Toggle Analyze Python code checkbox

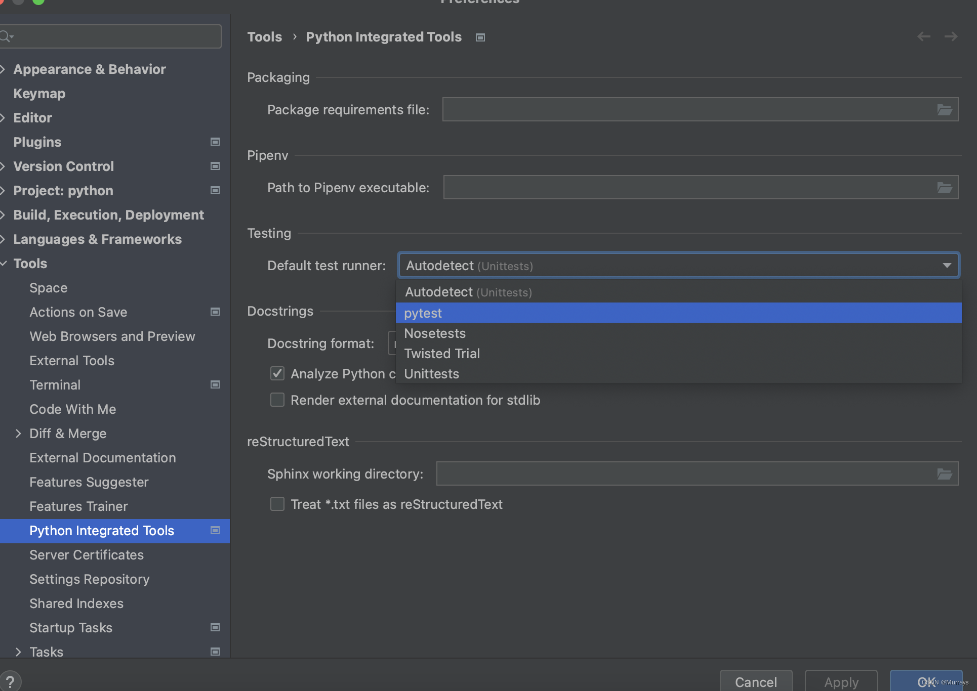[x=277, y=374]
